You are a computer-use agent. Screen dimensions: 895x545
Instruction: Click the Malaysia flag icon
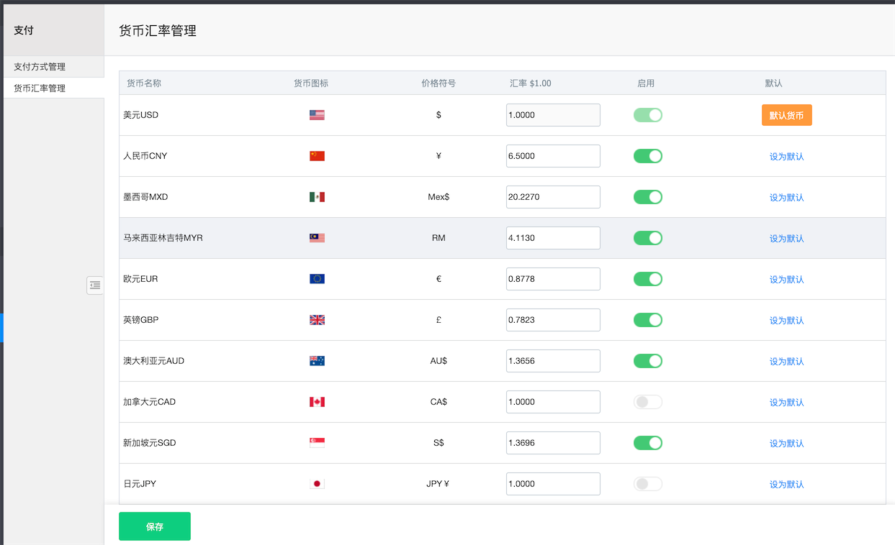tap(317, 238)
